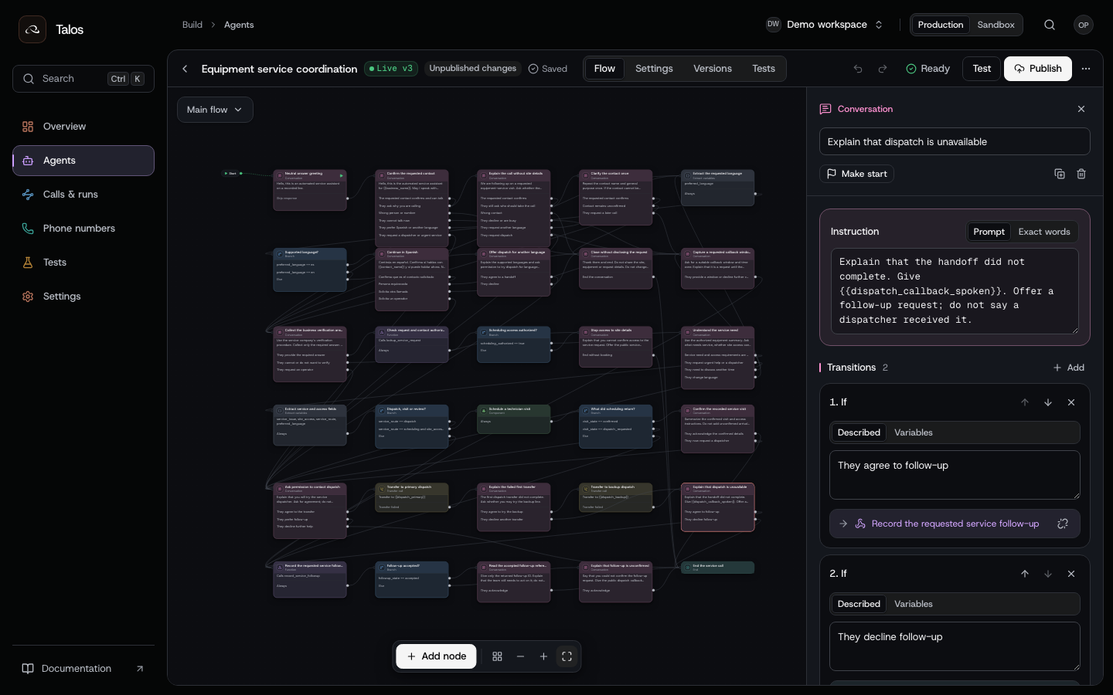Close the Conversation panel

pos(1081,109)
